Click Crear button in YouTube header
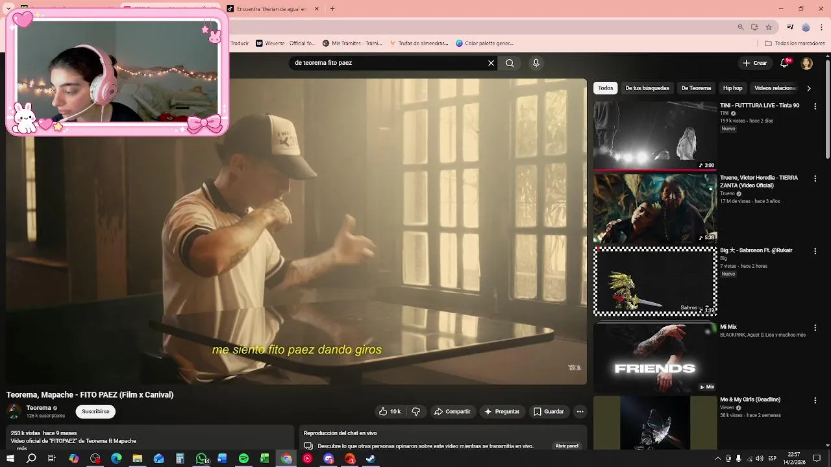 [755, 63]
